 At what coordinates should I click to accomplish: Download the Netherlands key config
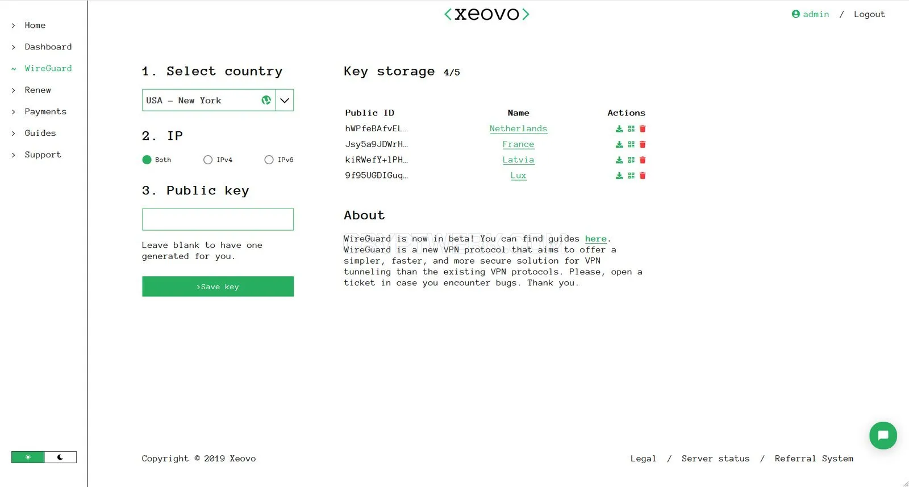click(619, 129)
